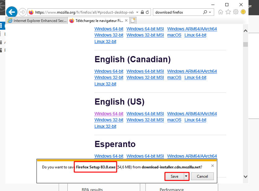Download English (Canadian) macOS build
Screen dimensions: 259x191
pyautogui.click(x=174, y=77)
